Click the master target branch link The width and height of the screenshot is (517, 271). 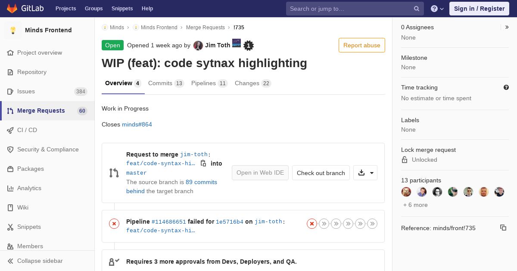tap(137, 173)
